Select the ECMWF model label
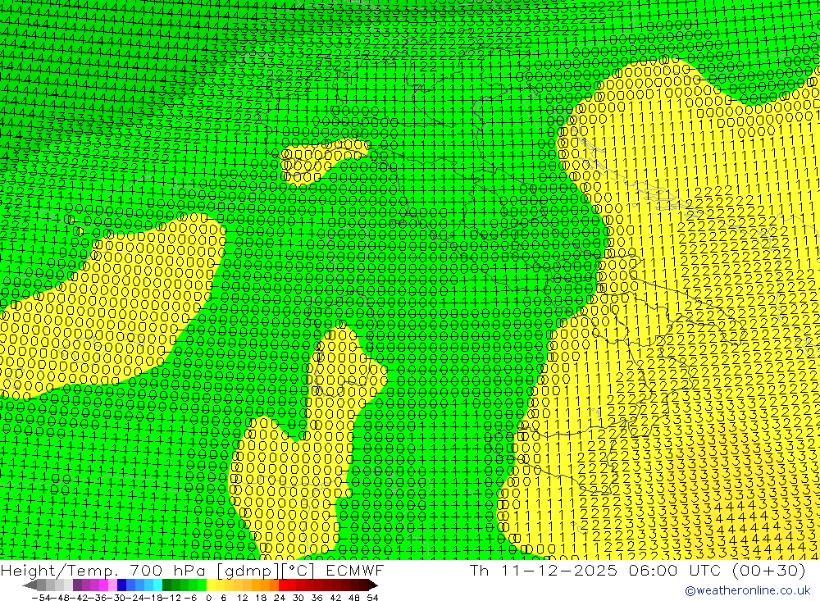 (354, 570)
